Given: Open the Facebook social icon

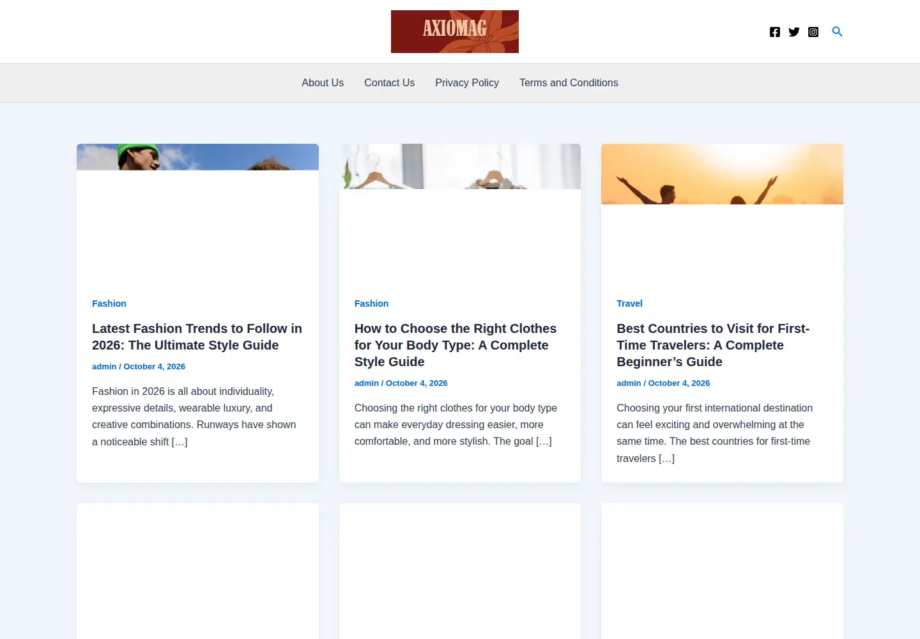Looking at the screenshot, I should click(x=775, y=32).
